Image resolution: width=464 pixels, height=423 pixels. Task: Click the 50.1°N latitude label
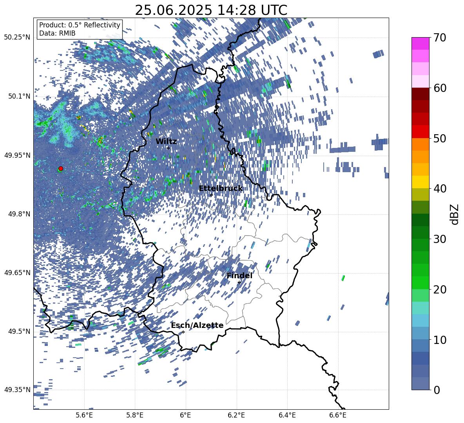click(19, 96)
